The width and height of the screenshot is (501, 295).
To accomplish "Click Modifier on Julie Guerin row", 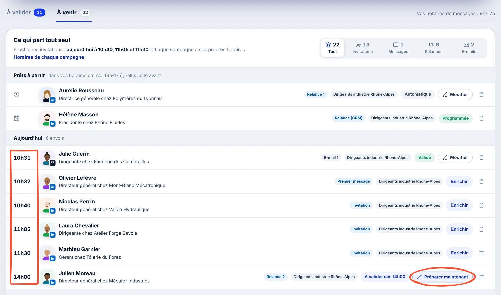I will (x=455, y=157).
